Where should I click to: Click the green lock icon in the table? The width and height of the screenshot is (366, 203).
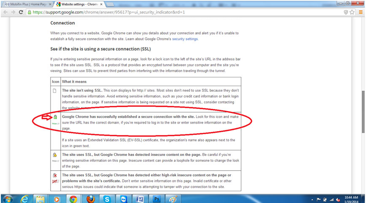pyautogui.click(x=55, y=117)
